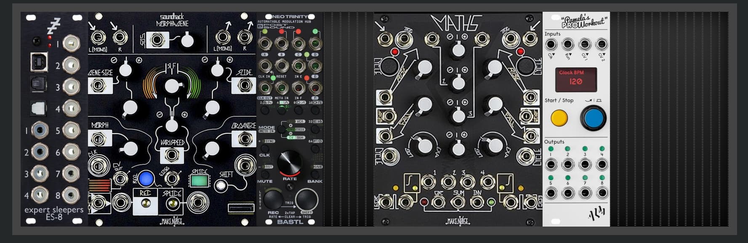Click the INV output jack on Maths

(476, 203)
